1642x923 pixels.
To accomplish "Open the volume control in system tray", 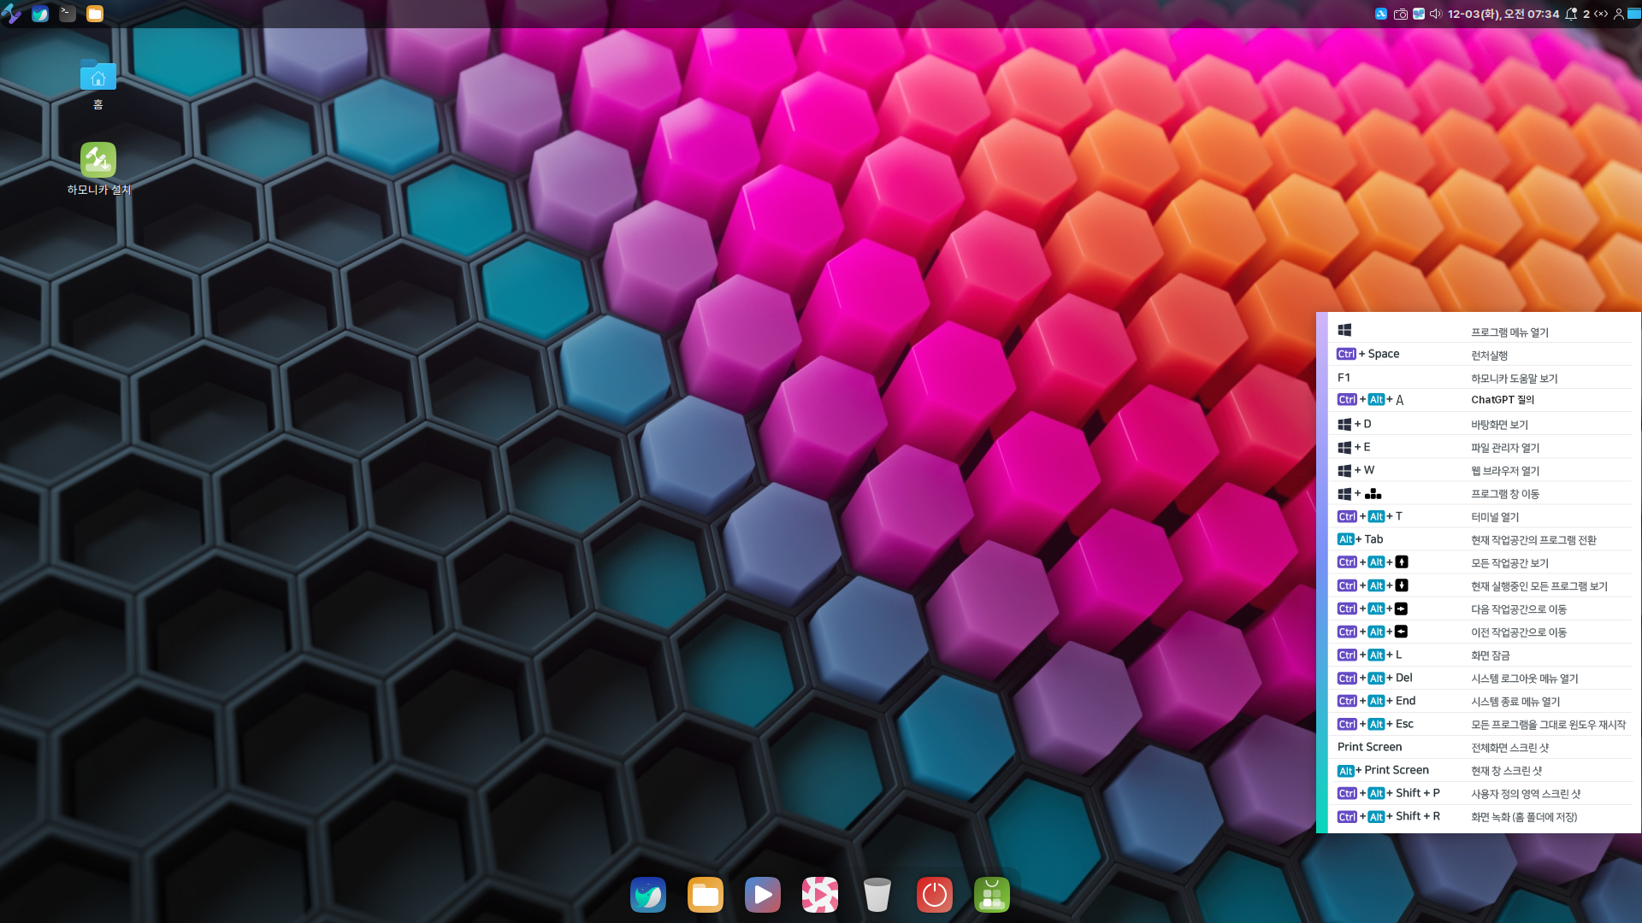I will pos(1436,14).
